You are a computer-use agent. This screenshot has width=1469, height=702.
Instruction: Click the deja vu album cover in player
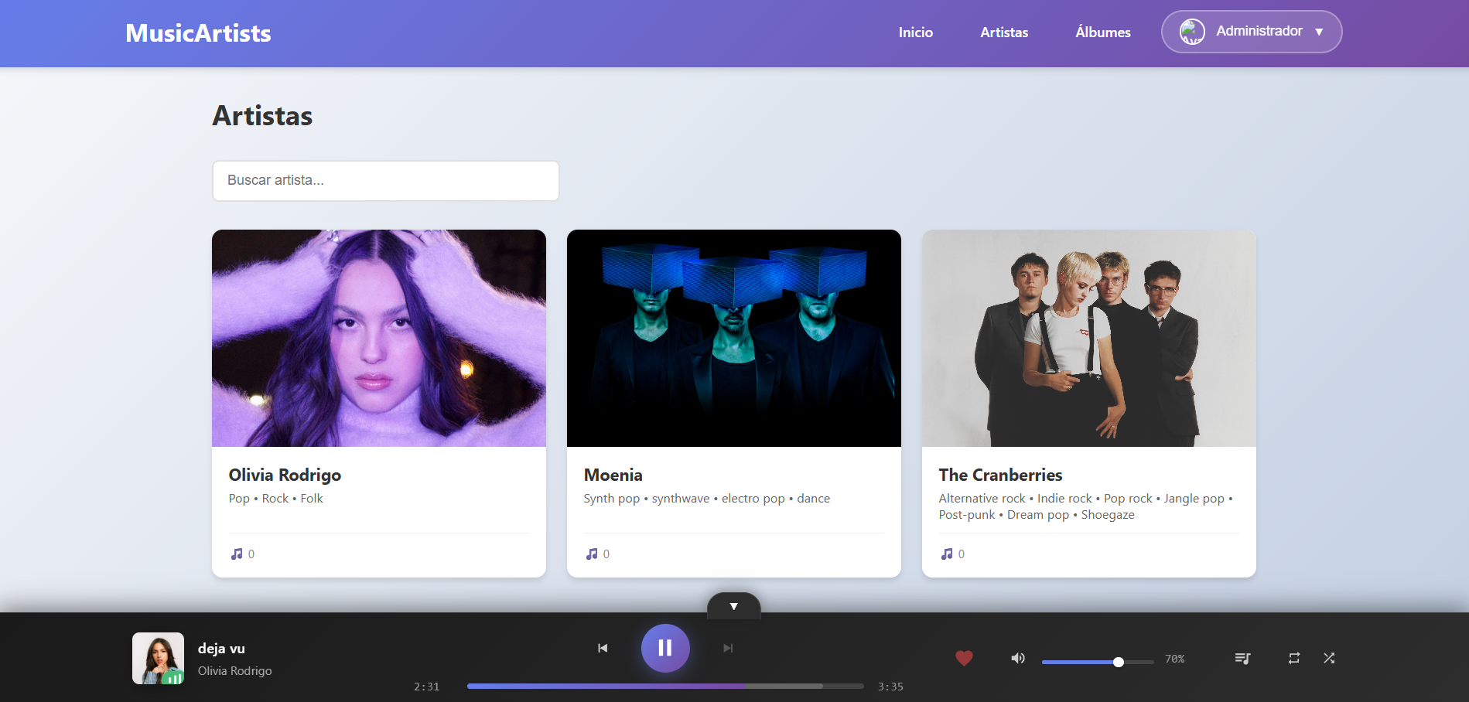(x=159, y=659)
